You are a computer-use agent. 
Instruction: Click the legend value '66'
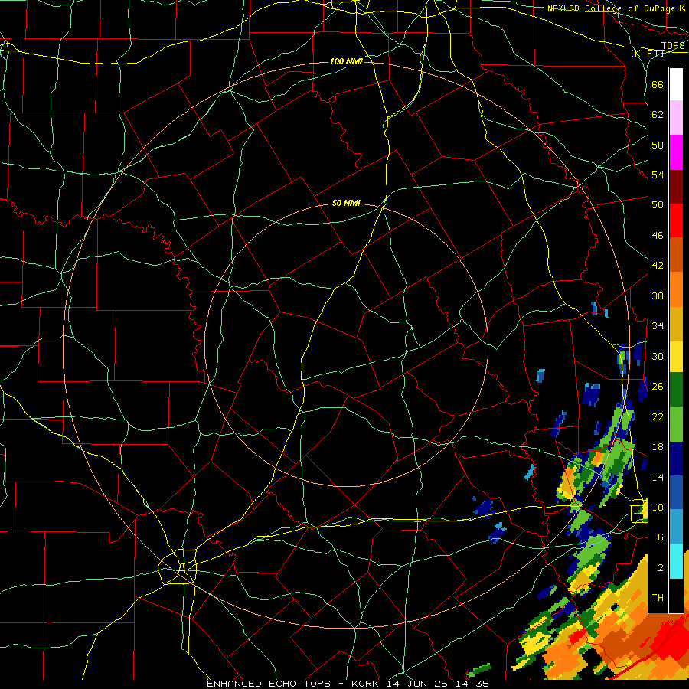658,85
